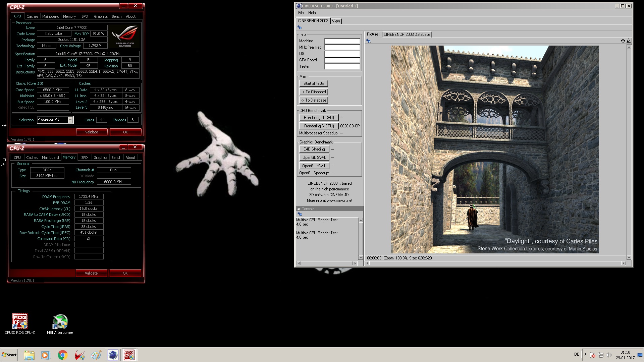This screenshot has height=362, width=644.
Task: Open SPD tab in the lower CPU-Z window
Action: tap(85, 158)
